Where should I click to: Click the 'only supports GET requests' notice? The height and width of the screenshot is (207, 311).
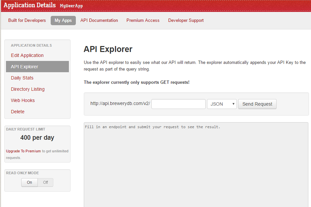coord(136,82)
